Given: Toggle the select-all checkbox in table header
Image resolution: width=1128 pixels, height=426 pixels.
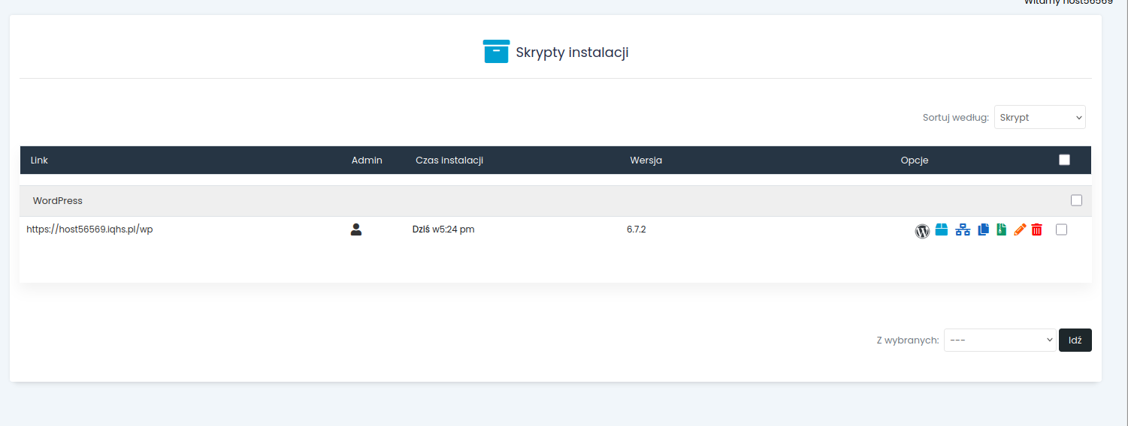Looking at the screenshot, I should [x=1064, y=160].
